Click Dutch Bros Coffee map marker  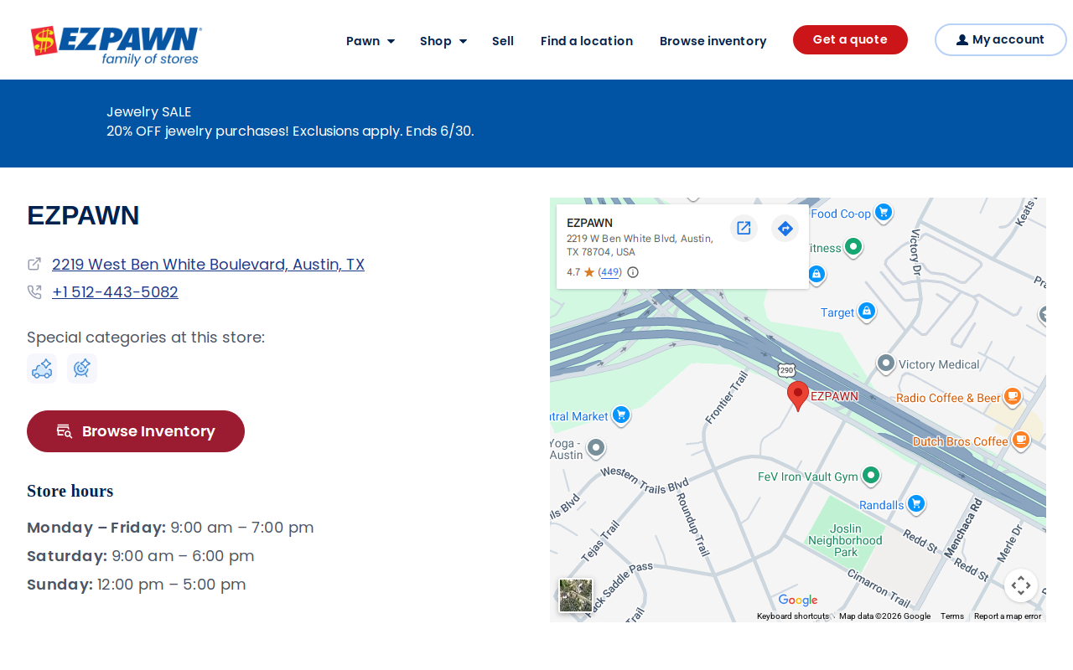(x=1020, y=441)
